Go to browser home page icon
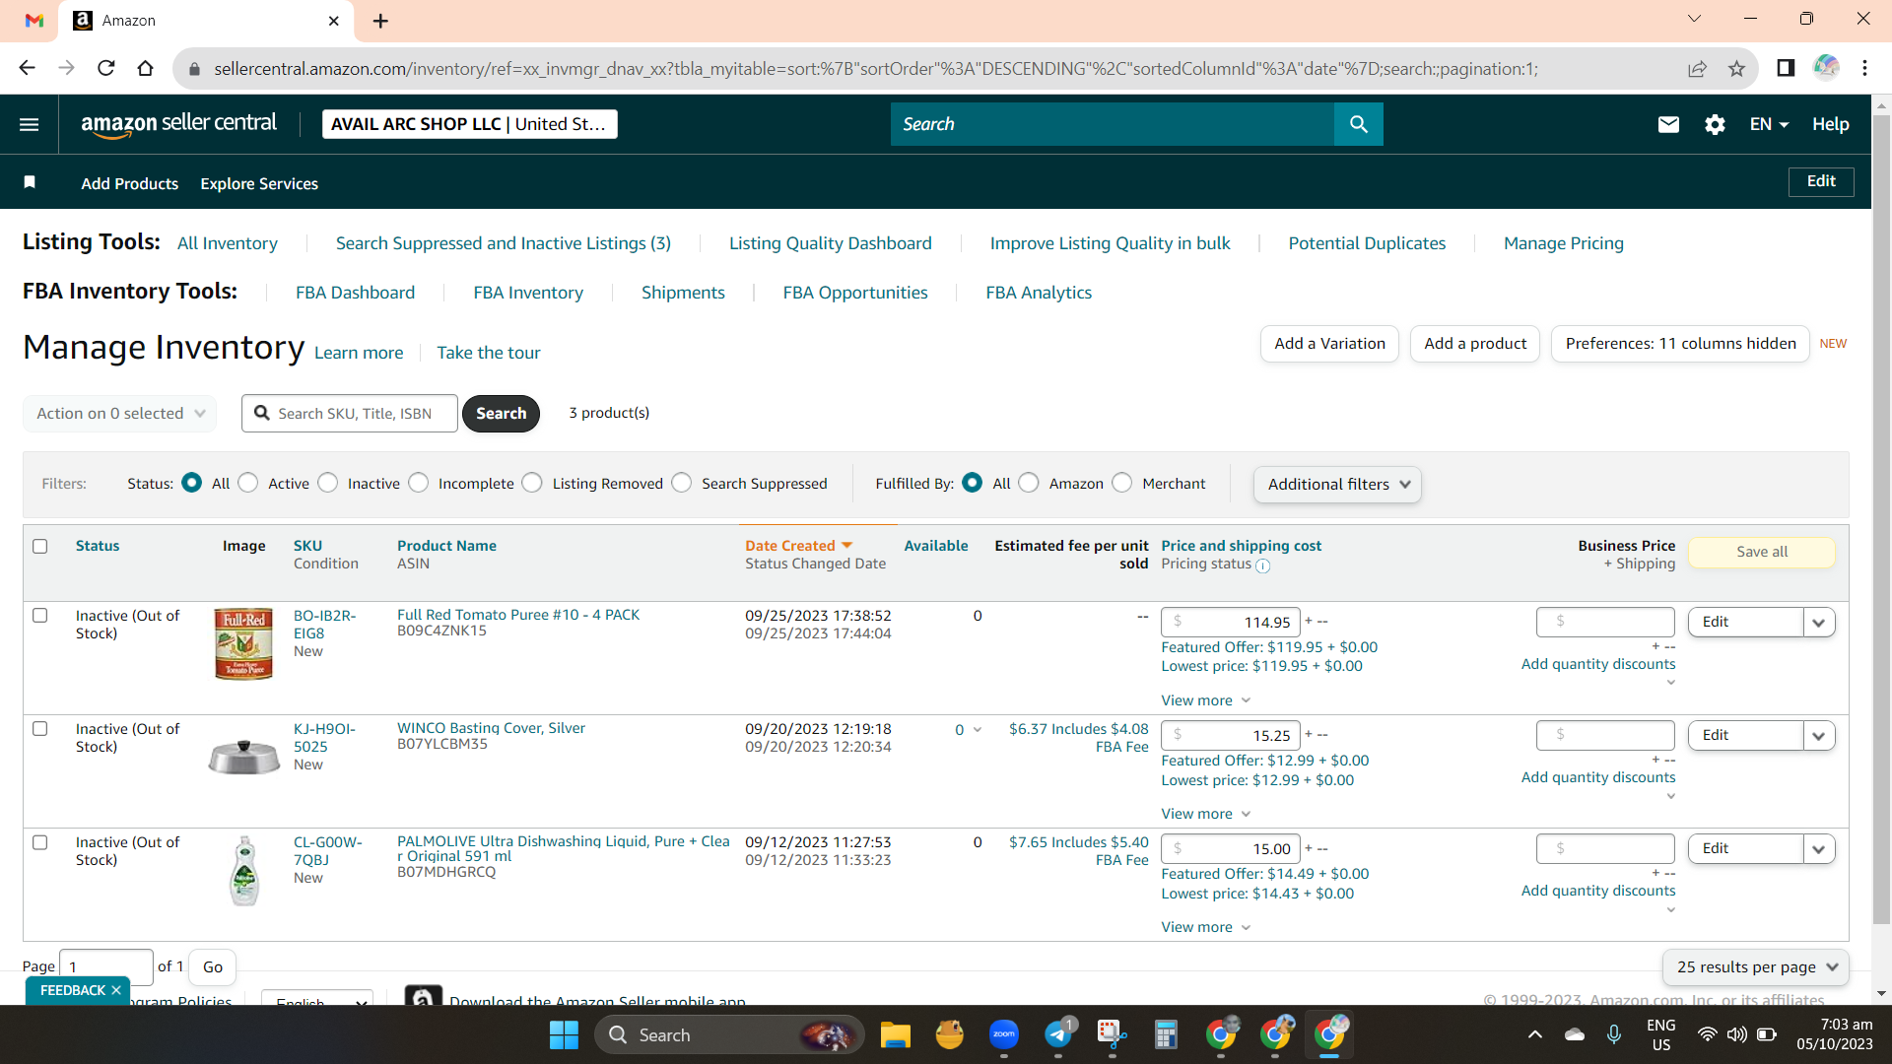Screen dimensions: 1892x1064 (x=146, y=68)
